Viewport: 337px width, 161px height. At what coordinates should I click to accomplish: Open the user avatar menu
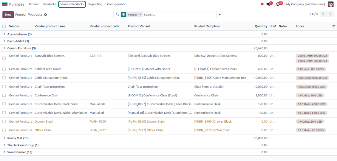coord(330,4)
